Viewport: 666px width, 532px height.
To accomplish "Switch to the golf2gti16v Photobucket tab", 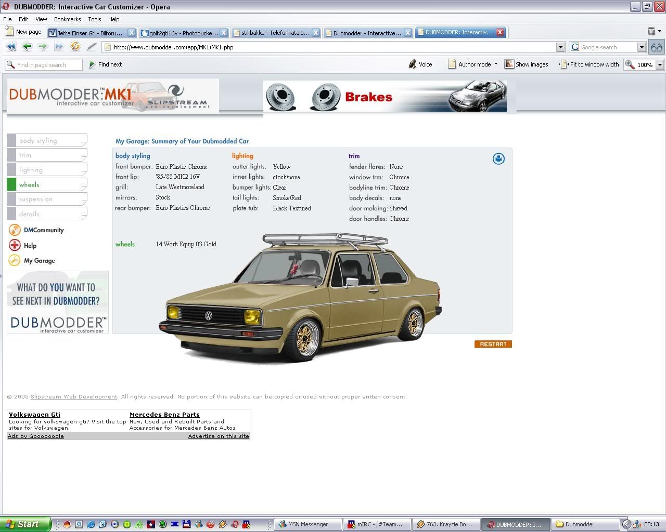I will tap(184, 33).
